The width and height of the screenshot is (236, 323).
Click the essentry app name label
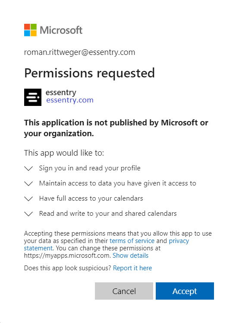[61, 93]
